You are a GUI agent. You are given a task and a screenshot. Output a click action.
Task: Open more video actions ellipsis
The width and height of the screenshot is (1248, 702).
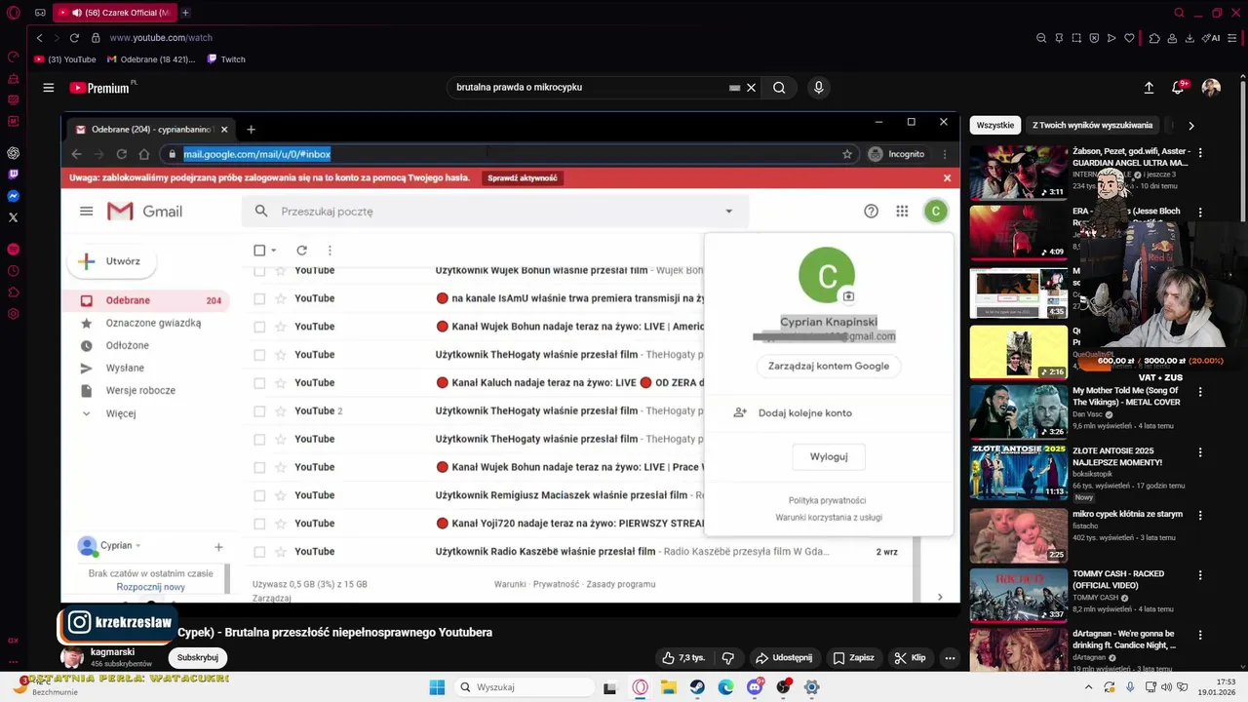click(950, 658)
